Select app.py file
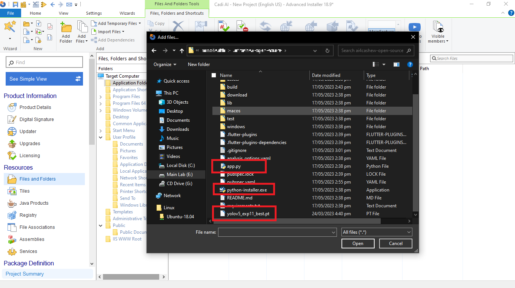This screenshot has width=515, height=288. pyautogui.click(x=234, y=166)
